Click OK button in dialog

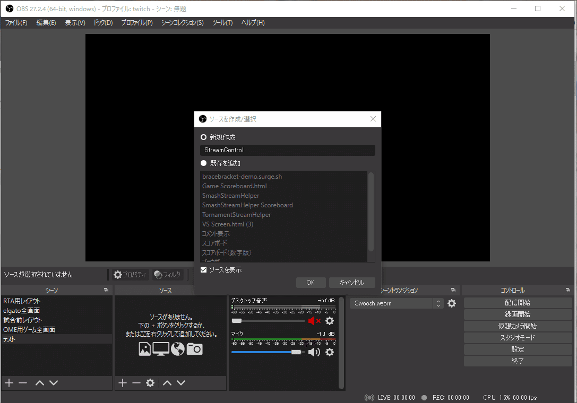[311, 283]
